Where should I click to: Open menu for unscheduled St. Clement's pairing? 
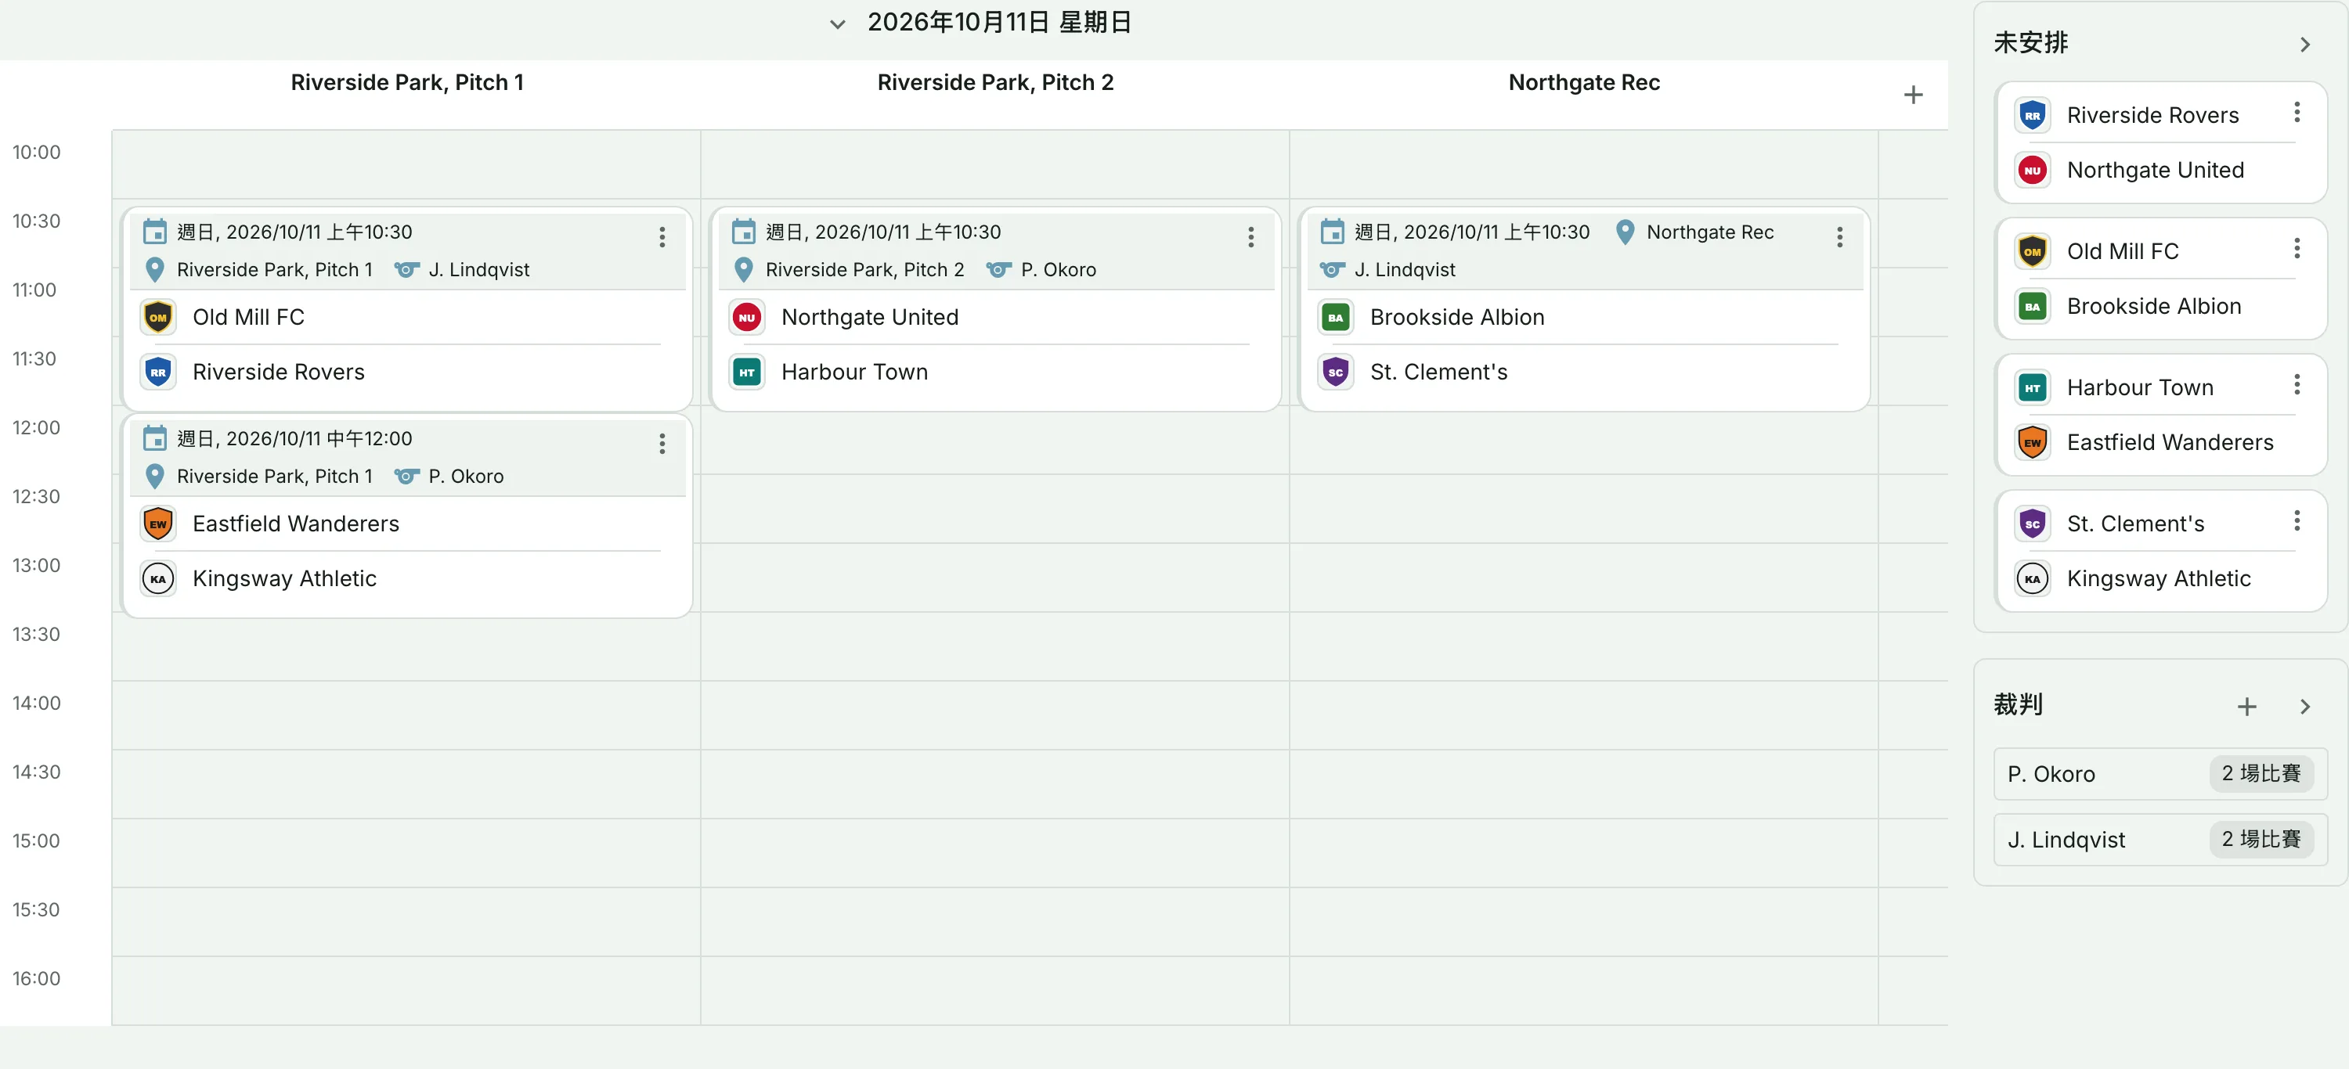point(2296,520)
